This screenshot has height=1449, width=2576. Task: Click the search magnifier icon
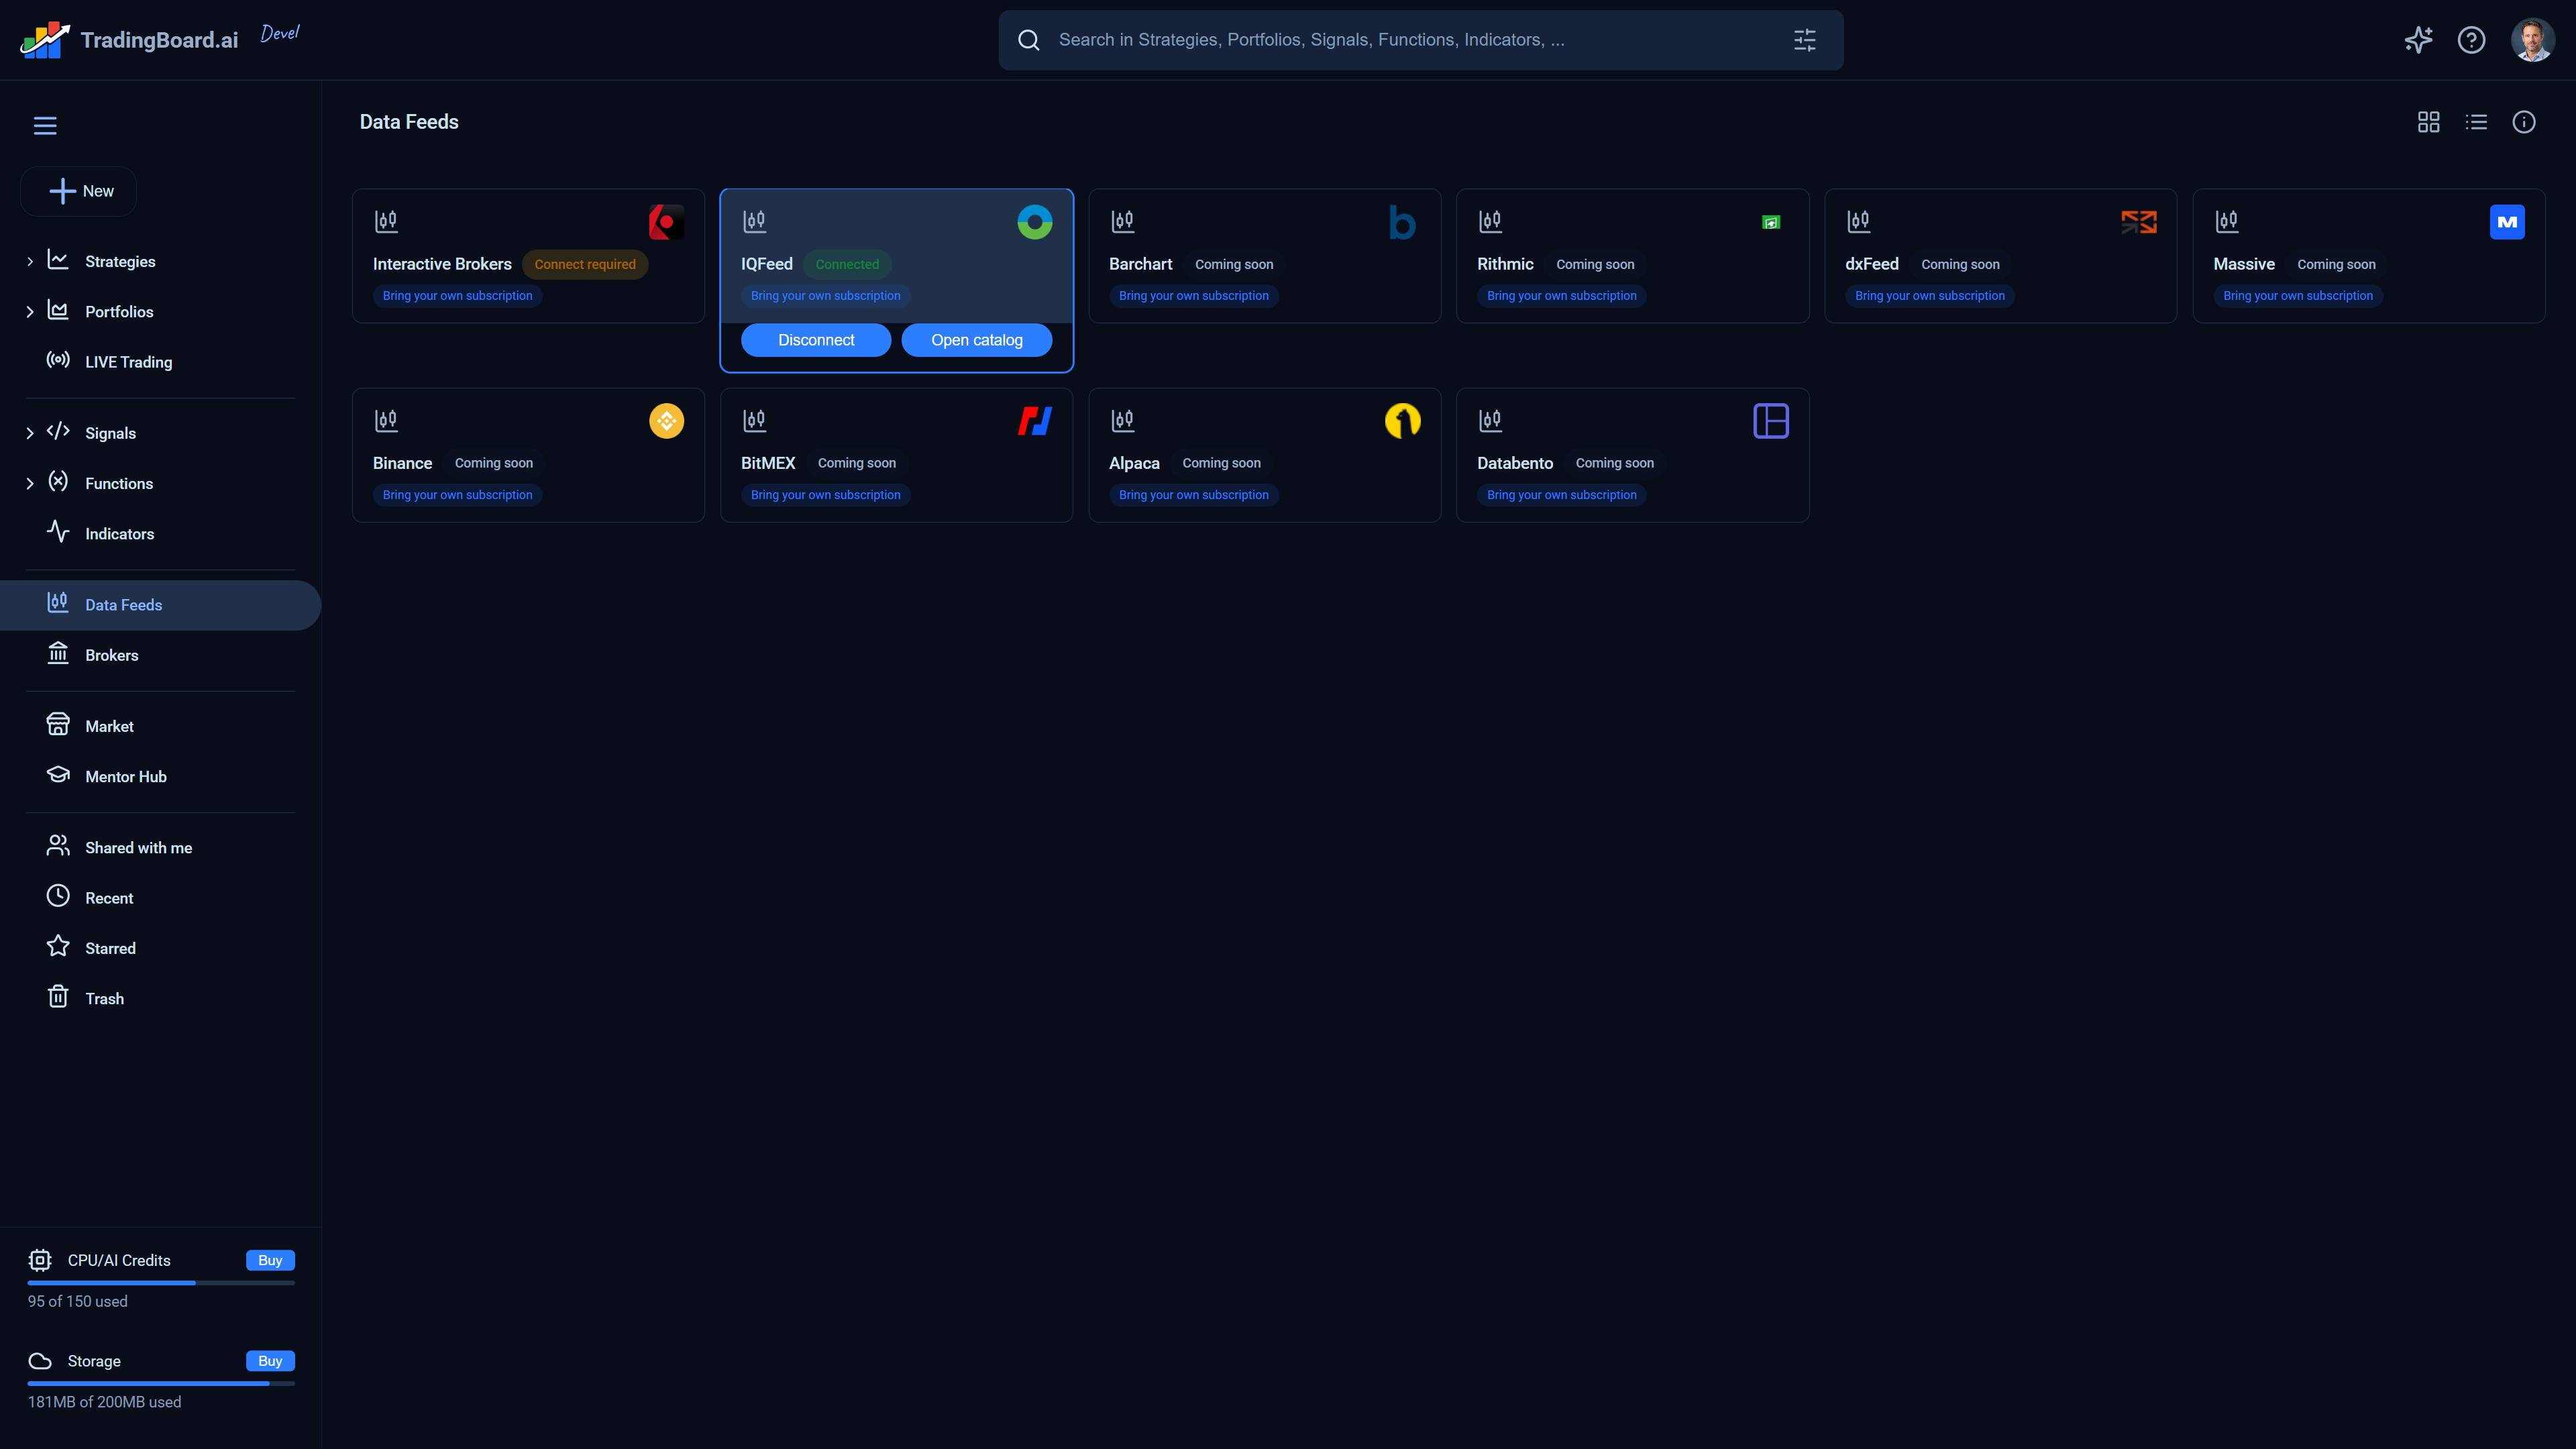pyautogui.click(x=1029, y=40)
